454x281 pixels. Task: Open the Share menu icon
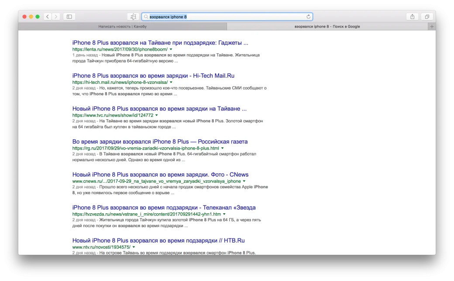click(x=412, y=17)
